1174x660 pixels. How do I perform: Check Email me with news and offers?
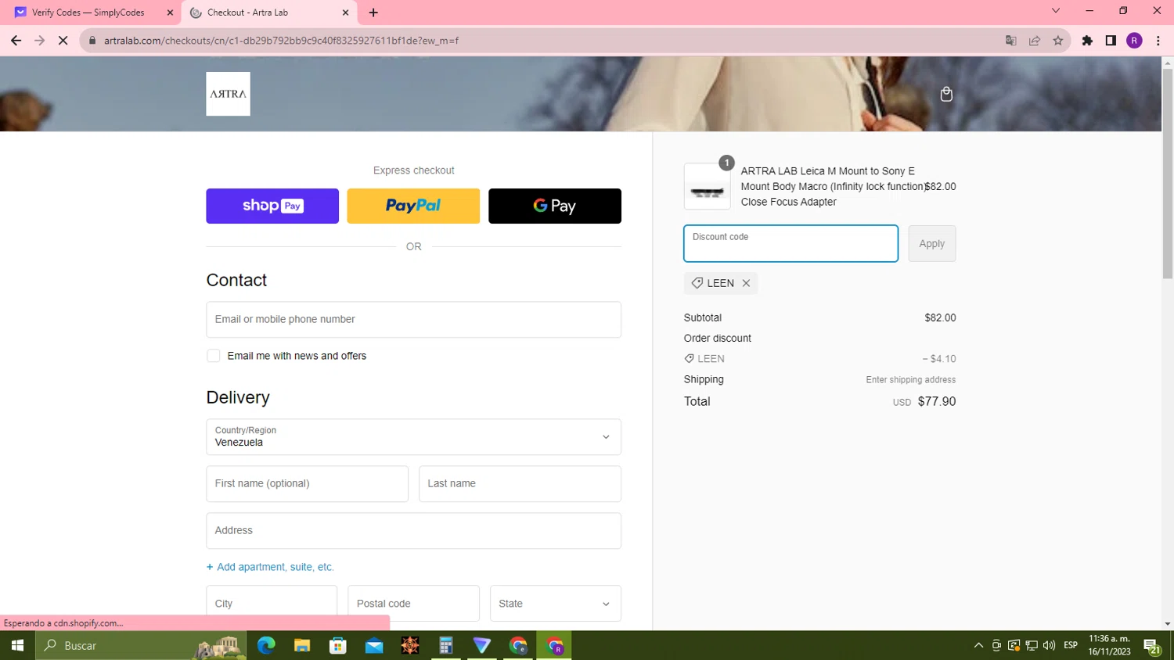click(x=213, y=356)
